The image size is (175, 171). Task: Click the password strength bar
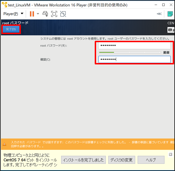(x=129, y=52)
